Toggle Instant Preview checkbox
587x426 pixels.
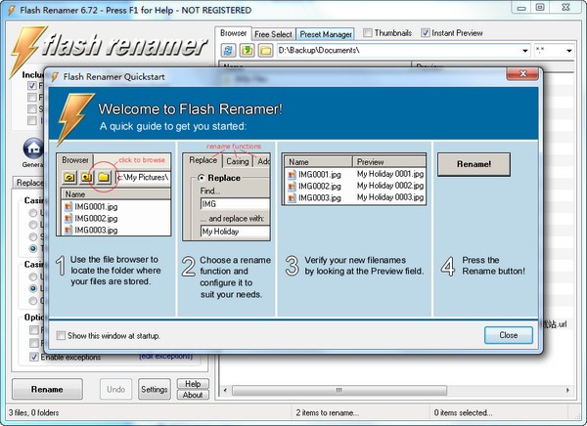tap(425, 33)
